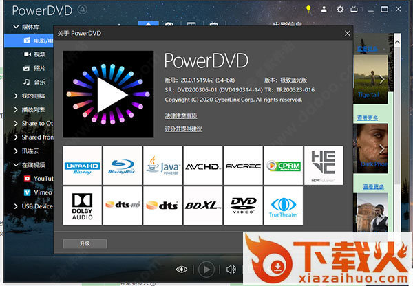Open the Tigertail movie thumbnail
This screenshot has height=286, width=413.
370,79
